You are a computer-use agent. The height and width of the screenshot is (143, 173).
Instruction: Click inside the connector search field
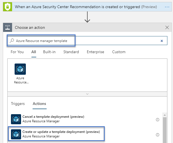click(x=87, y=41)
